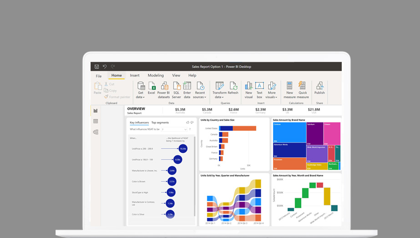Select the 1.29x Color is Silver bubble

point(170,214)
